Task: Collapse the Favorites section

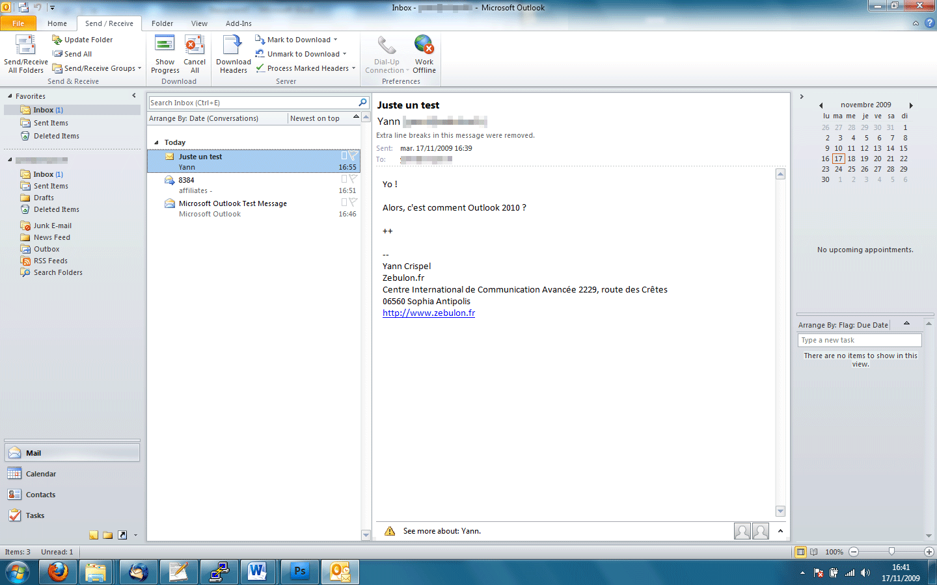Action: coord(10,96)
